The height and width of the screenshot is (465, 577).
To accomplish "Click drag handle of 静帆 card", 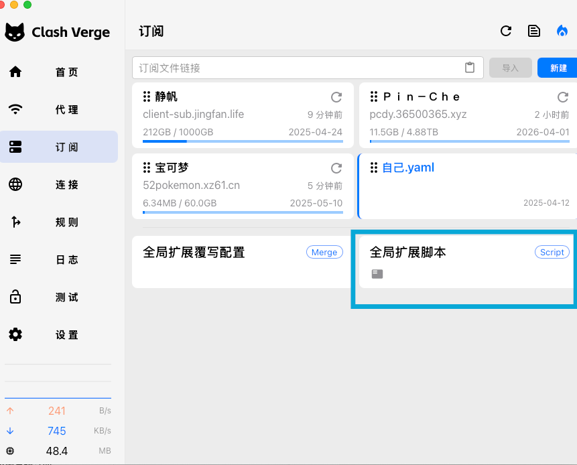I will (147, 96).
